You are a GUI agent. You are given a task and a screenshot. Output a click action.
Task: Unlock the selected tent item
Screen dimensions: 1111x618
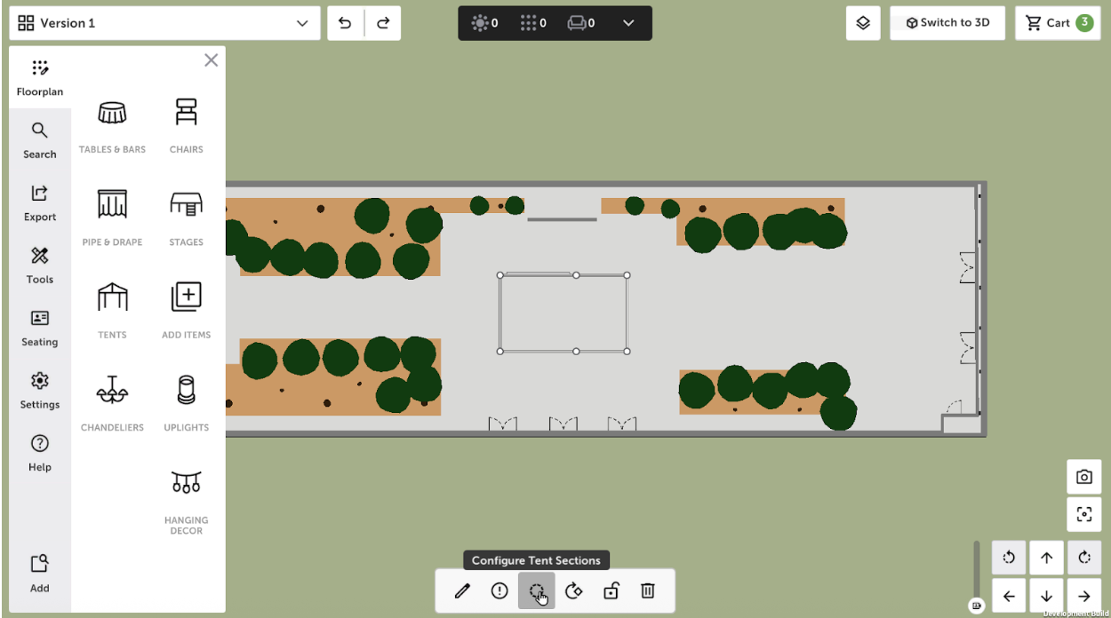click(611, 590)
